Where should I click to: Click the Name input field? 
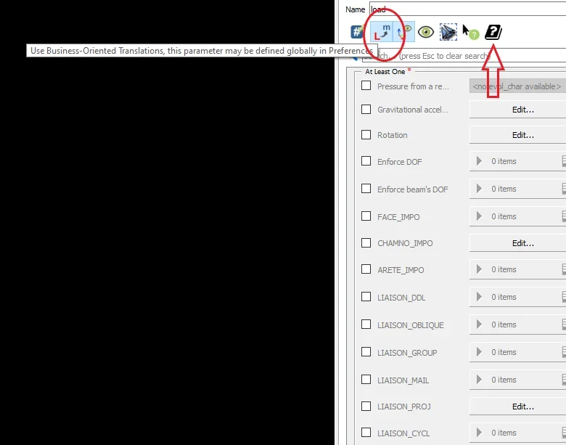pos(464,9)
